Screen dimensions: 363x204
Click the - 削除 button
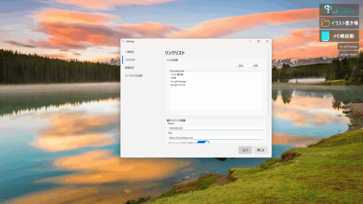coord(255,66)
